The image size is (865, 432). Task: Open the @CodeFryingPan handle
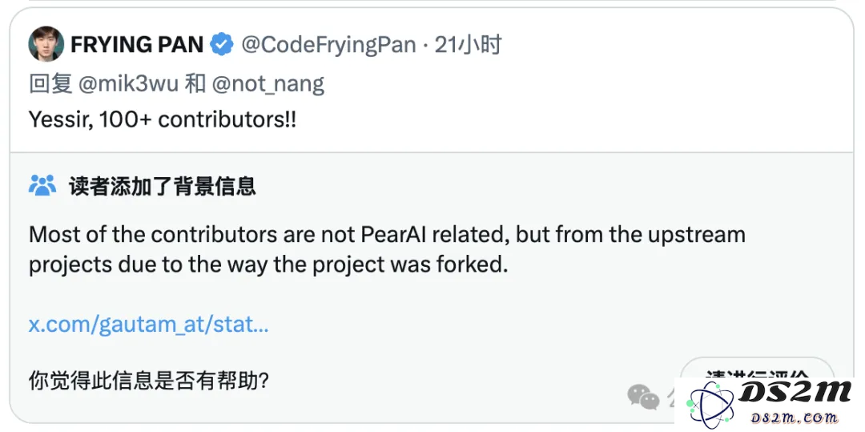point(329,45)
